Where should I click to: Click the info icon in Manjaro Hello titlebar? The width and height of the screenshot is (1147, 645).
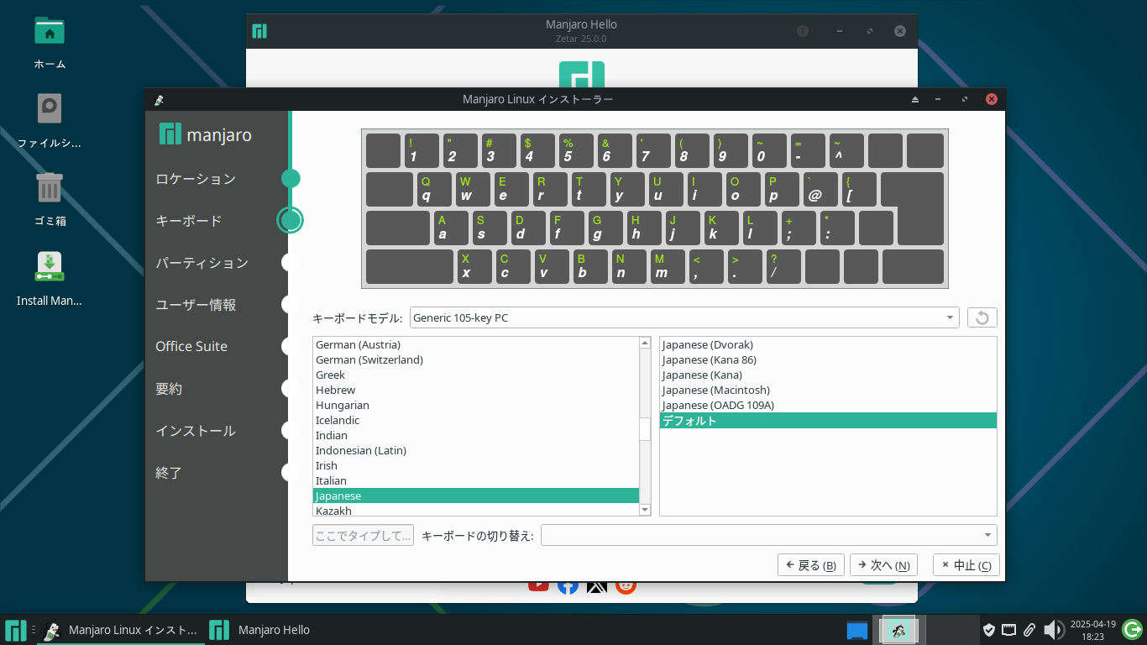(x=803, y=31)
